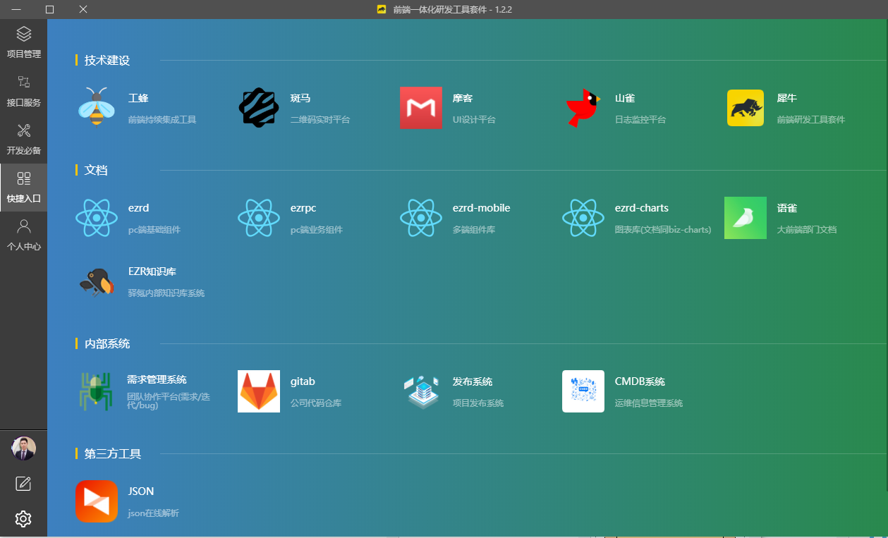Open the 开发必备 sidebar tab

click(24, 139)
